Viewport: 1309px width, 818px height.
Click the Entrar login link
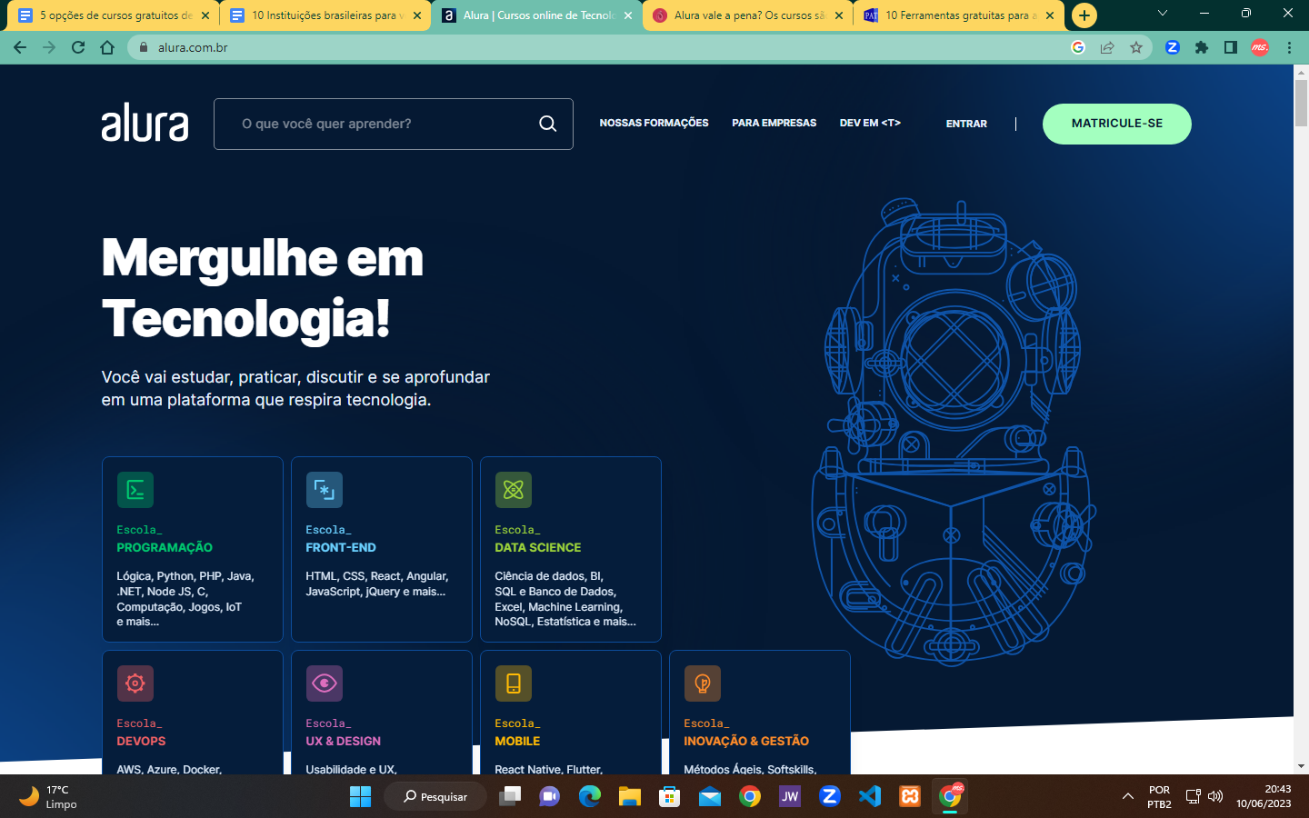click(966, 124)
